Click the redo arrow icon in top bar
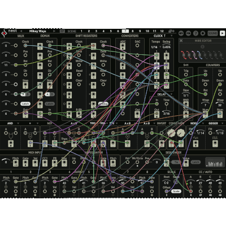 (x=188, y=33)
